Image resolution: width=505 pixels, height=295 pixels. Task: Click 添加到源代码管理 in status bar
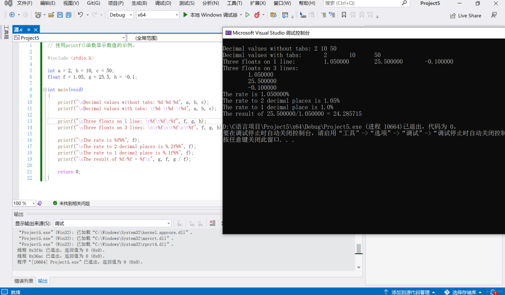409,292
